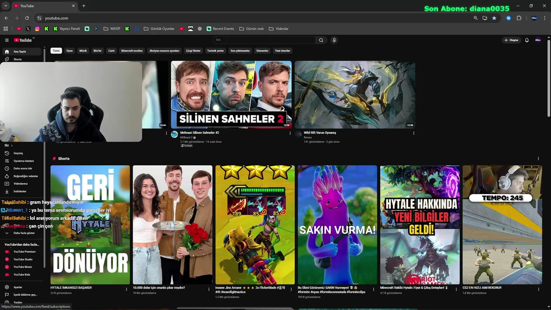Open the Rewax channel link
The width and height of the screenshot is (551, 310).
308,137
